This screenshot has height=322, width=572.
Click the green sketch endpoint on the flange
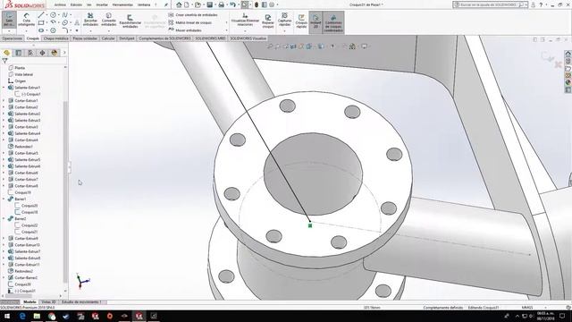tap(310, 225)
